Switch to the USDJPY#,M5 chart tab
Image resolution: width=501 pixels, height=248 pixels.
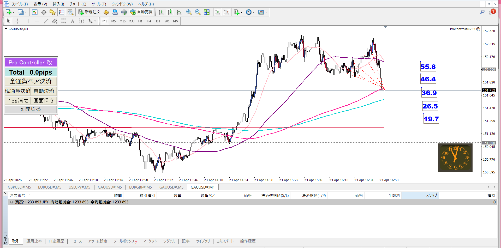click(x=79, y=187)
